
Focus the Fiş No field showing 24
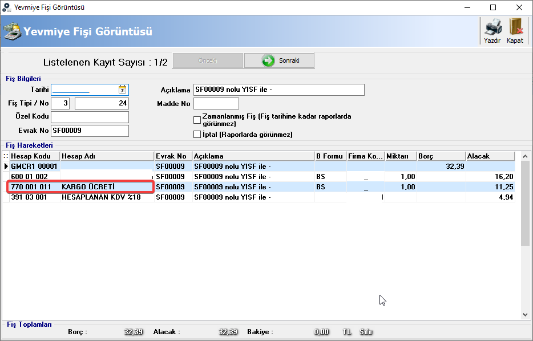pyautogui.click(x=102, y=103)
